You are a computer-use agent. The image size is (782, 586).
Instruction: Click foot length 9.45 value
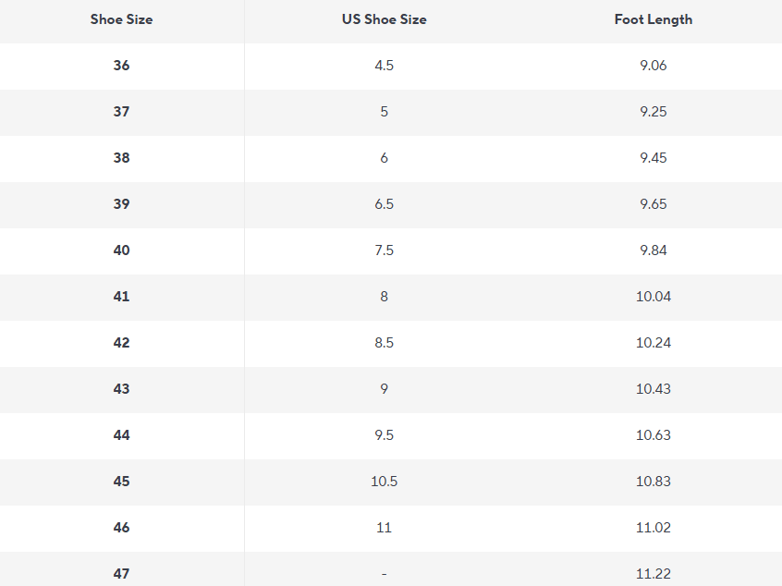tap(654, 158)
